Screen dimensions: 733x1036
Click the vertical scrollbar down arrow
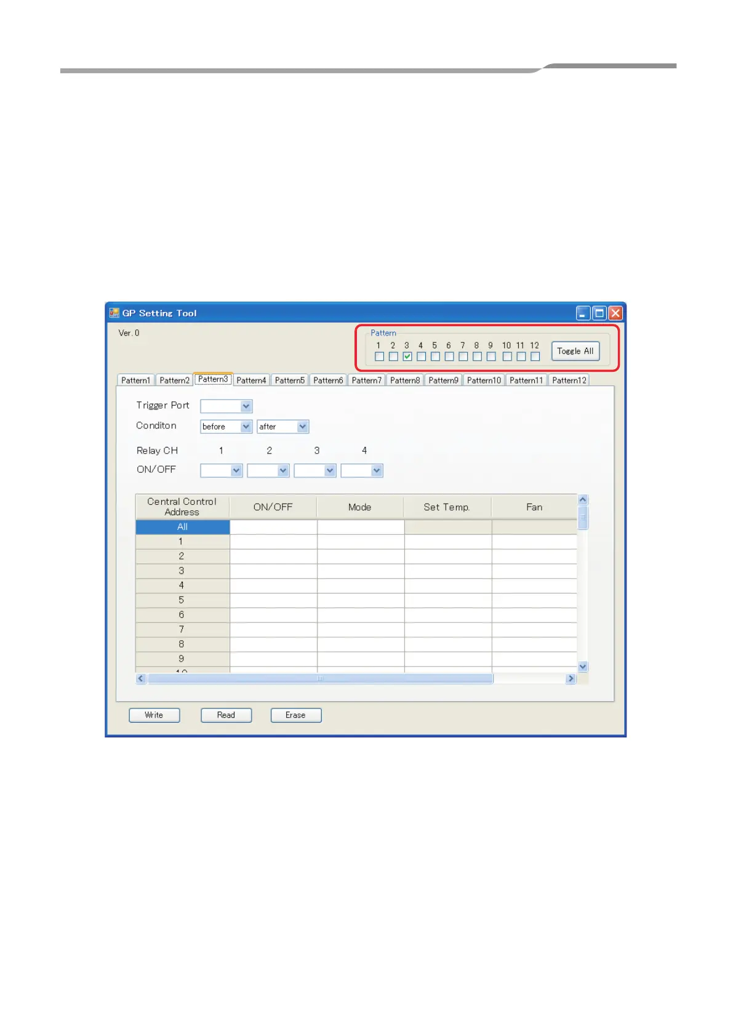(583, 667)
